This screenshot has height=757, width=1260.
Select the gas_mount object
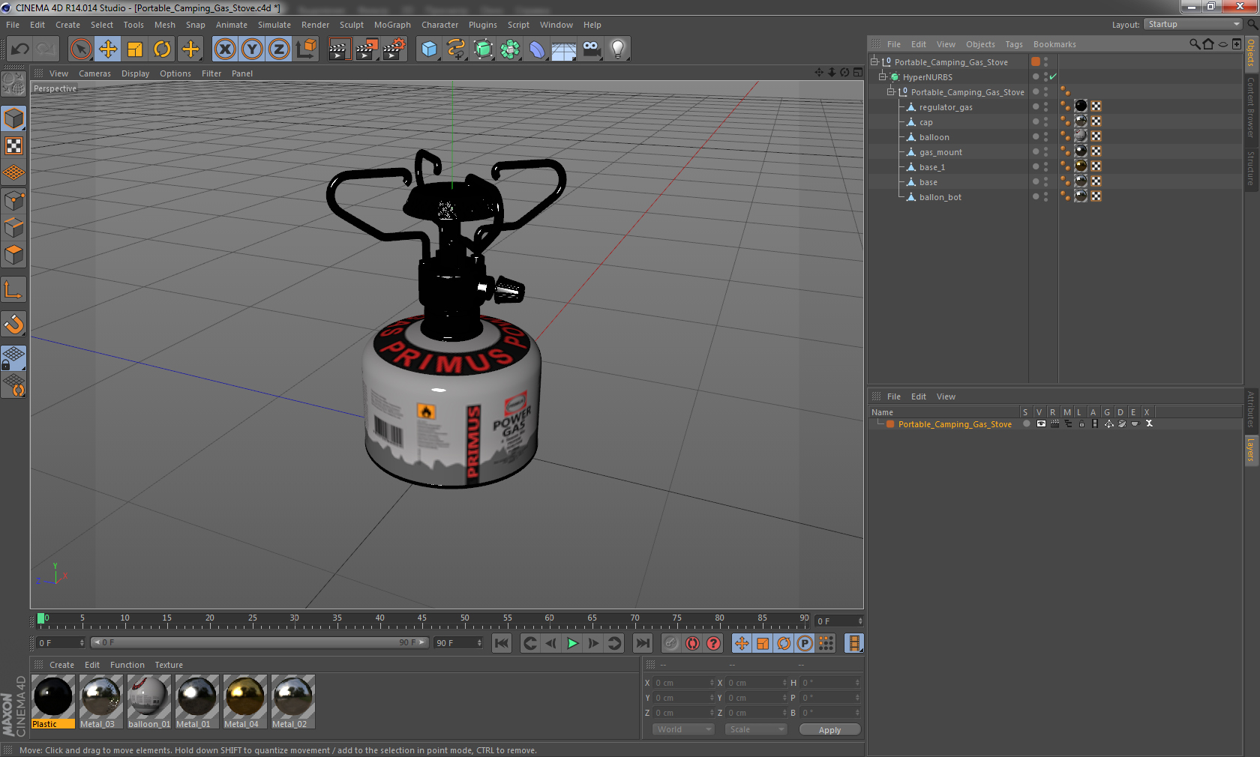pyautogui.click(x=940, y=152)
